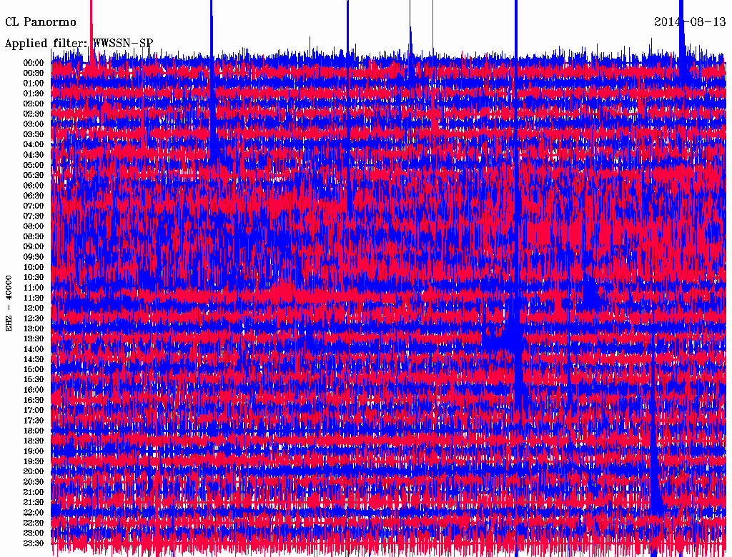Click the 22:00 time row label

(34, 513)
